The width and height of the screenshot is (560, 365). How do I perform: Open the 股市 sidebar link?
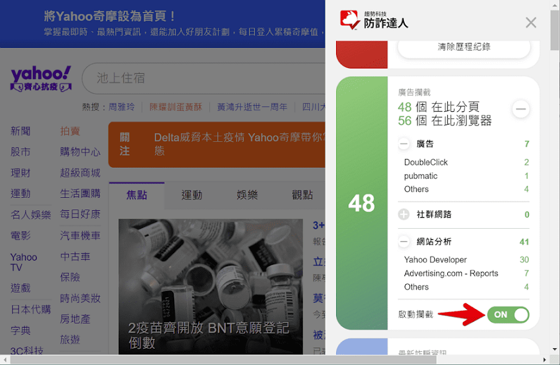21,152
